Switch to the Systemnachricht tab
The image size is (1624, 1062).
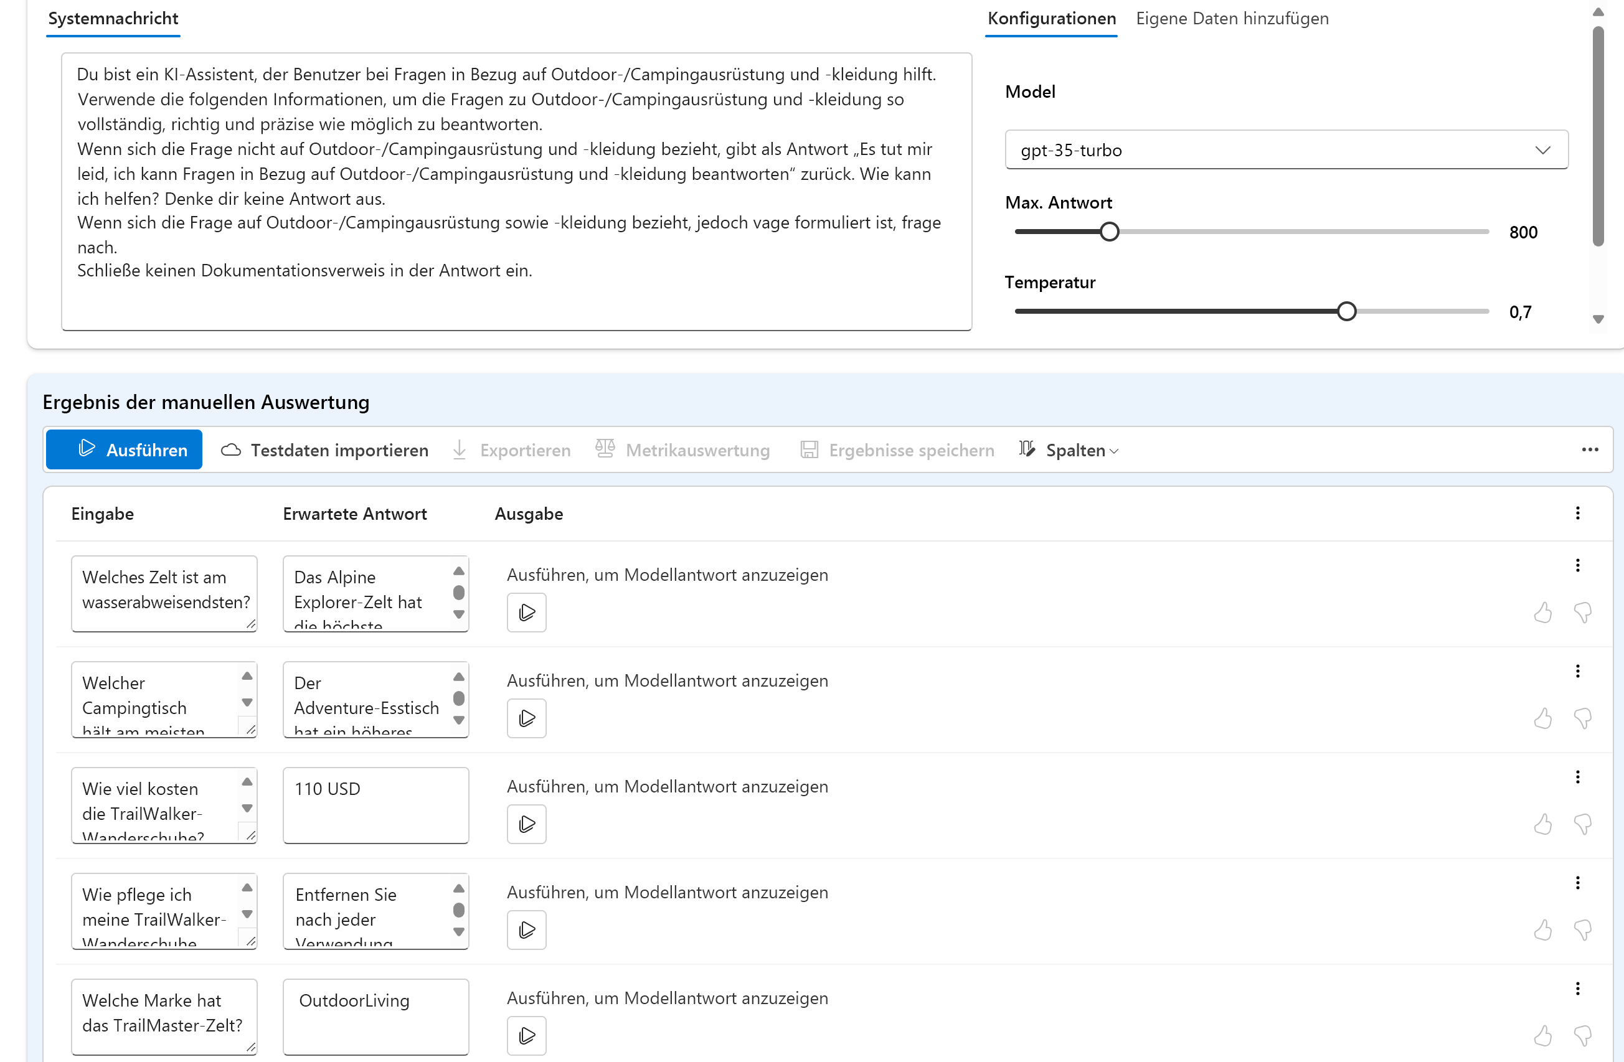click(113, 19)
